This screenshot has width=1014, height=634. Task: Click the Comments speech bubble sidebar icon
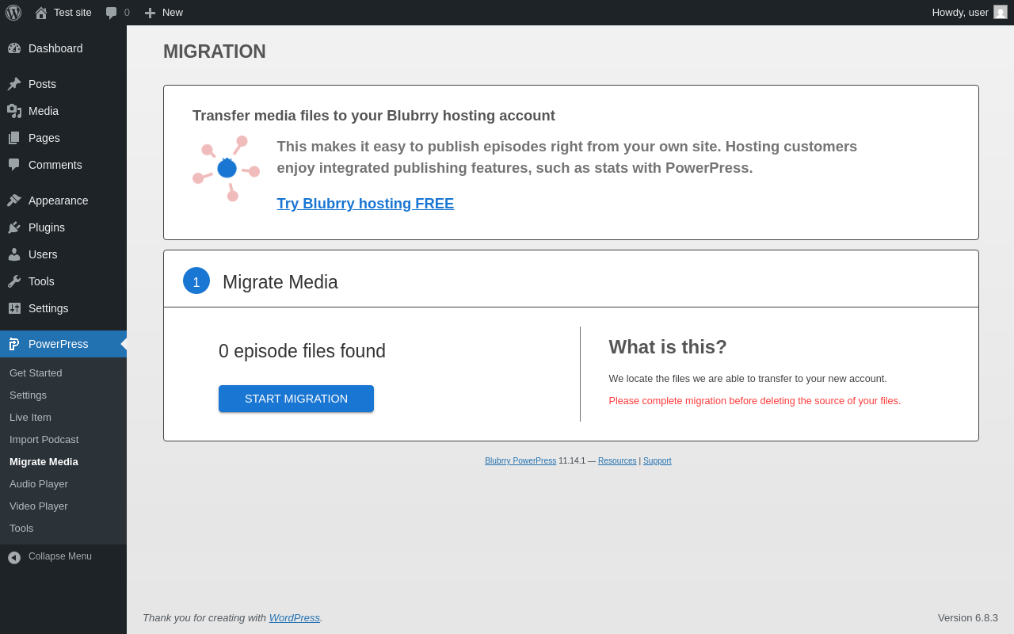tap(14, 165)
